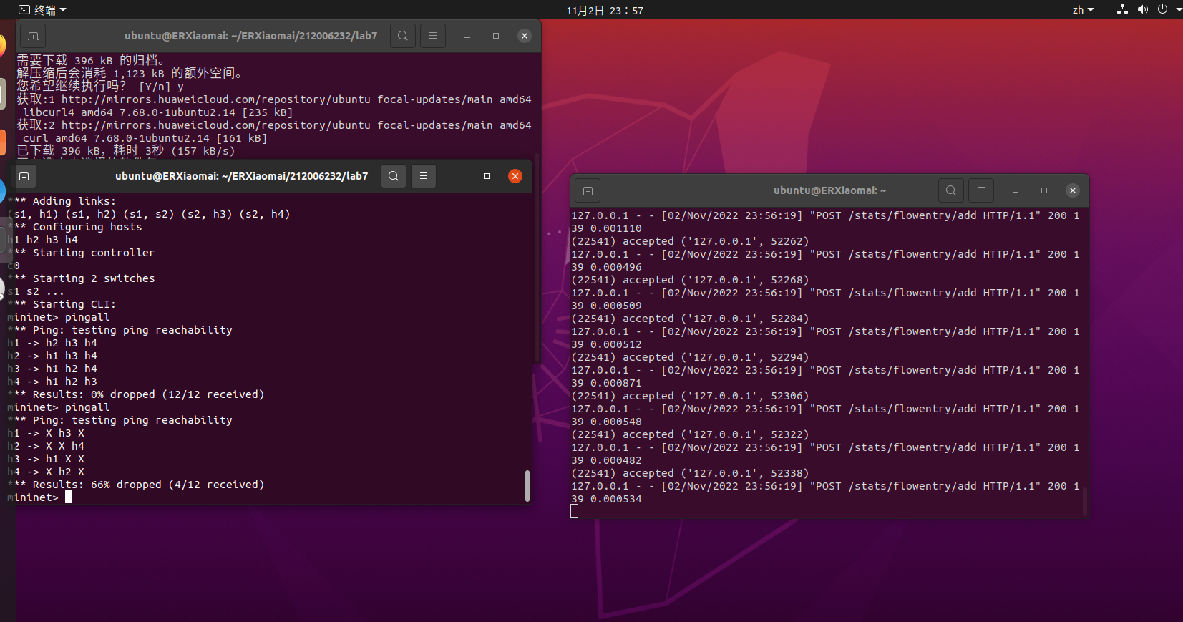Click the 'Configuring hosts' line
The height and width of the screenshot is (622, 1183).
click(75, 227)
